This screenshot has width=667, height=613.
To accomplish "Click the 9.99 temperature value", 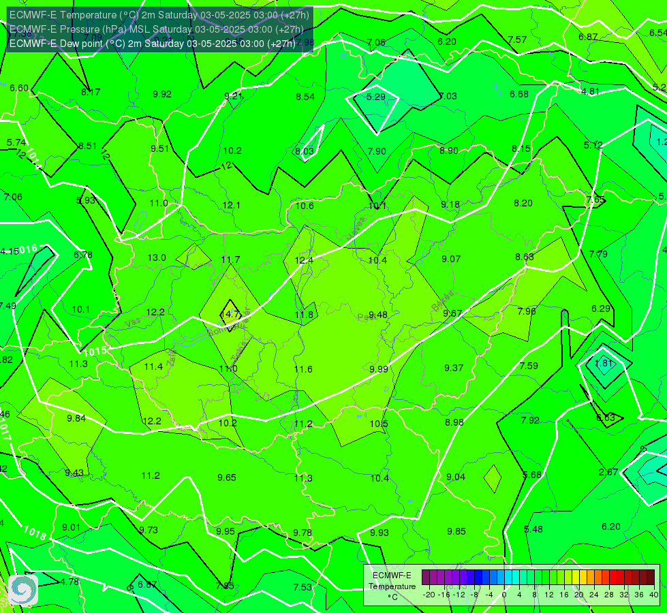I will click(379, 369).
